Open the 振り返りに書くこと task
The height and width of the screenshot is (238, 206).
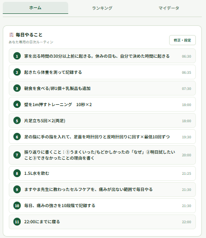click(x=102, y=155)
